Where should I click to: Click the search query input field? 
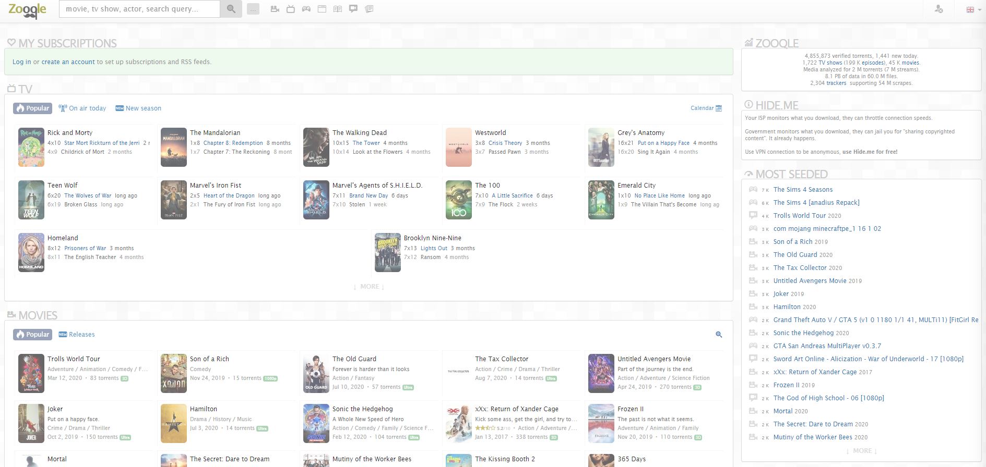[x=139, y=9]
